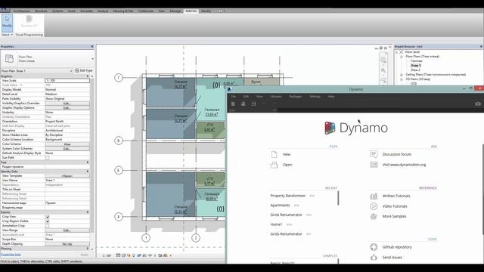
Task: Click Dynamo Save toolbar icon
Action: (253, 104)
